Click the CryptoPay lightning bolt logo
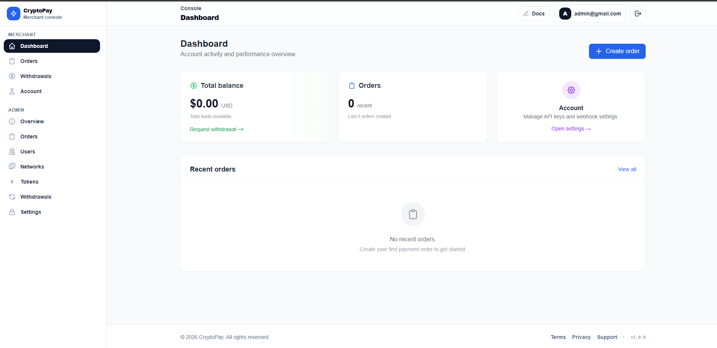The image size is (717, 348). click(14, 14)
